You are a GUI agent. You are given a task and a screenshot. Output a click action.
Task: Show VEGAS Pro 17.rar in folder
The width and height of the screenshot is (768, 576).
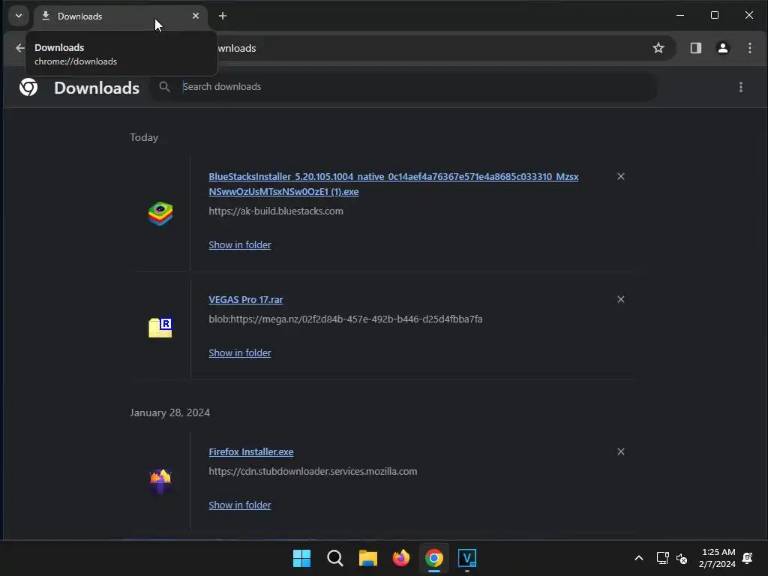(x=239, y=352)
